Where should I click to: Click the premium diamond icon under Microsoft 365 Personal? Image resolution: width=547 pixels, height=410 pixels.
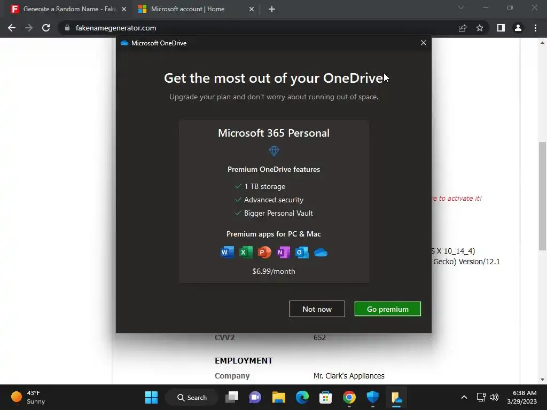coord(274,151)
